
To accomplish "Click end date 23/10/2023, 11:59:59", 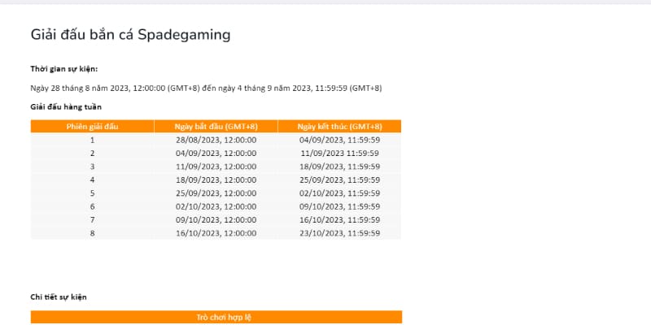I will 339,233.
